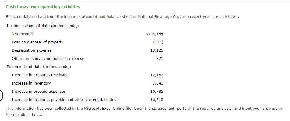Click the (135) loss value

158,42
